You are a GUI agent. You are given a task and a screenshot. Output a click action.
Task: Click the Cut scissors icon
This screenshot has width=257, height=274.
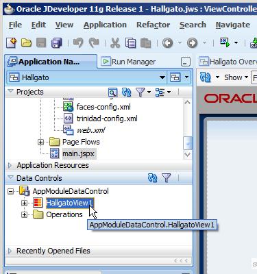tap(115, 42)
